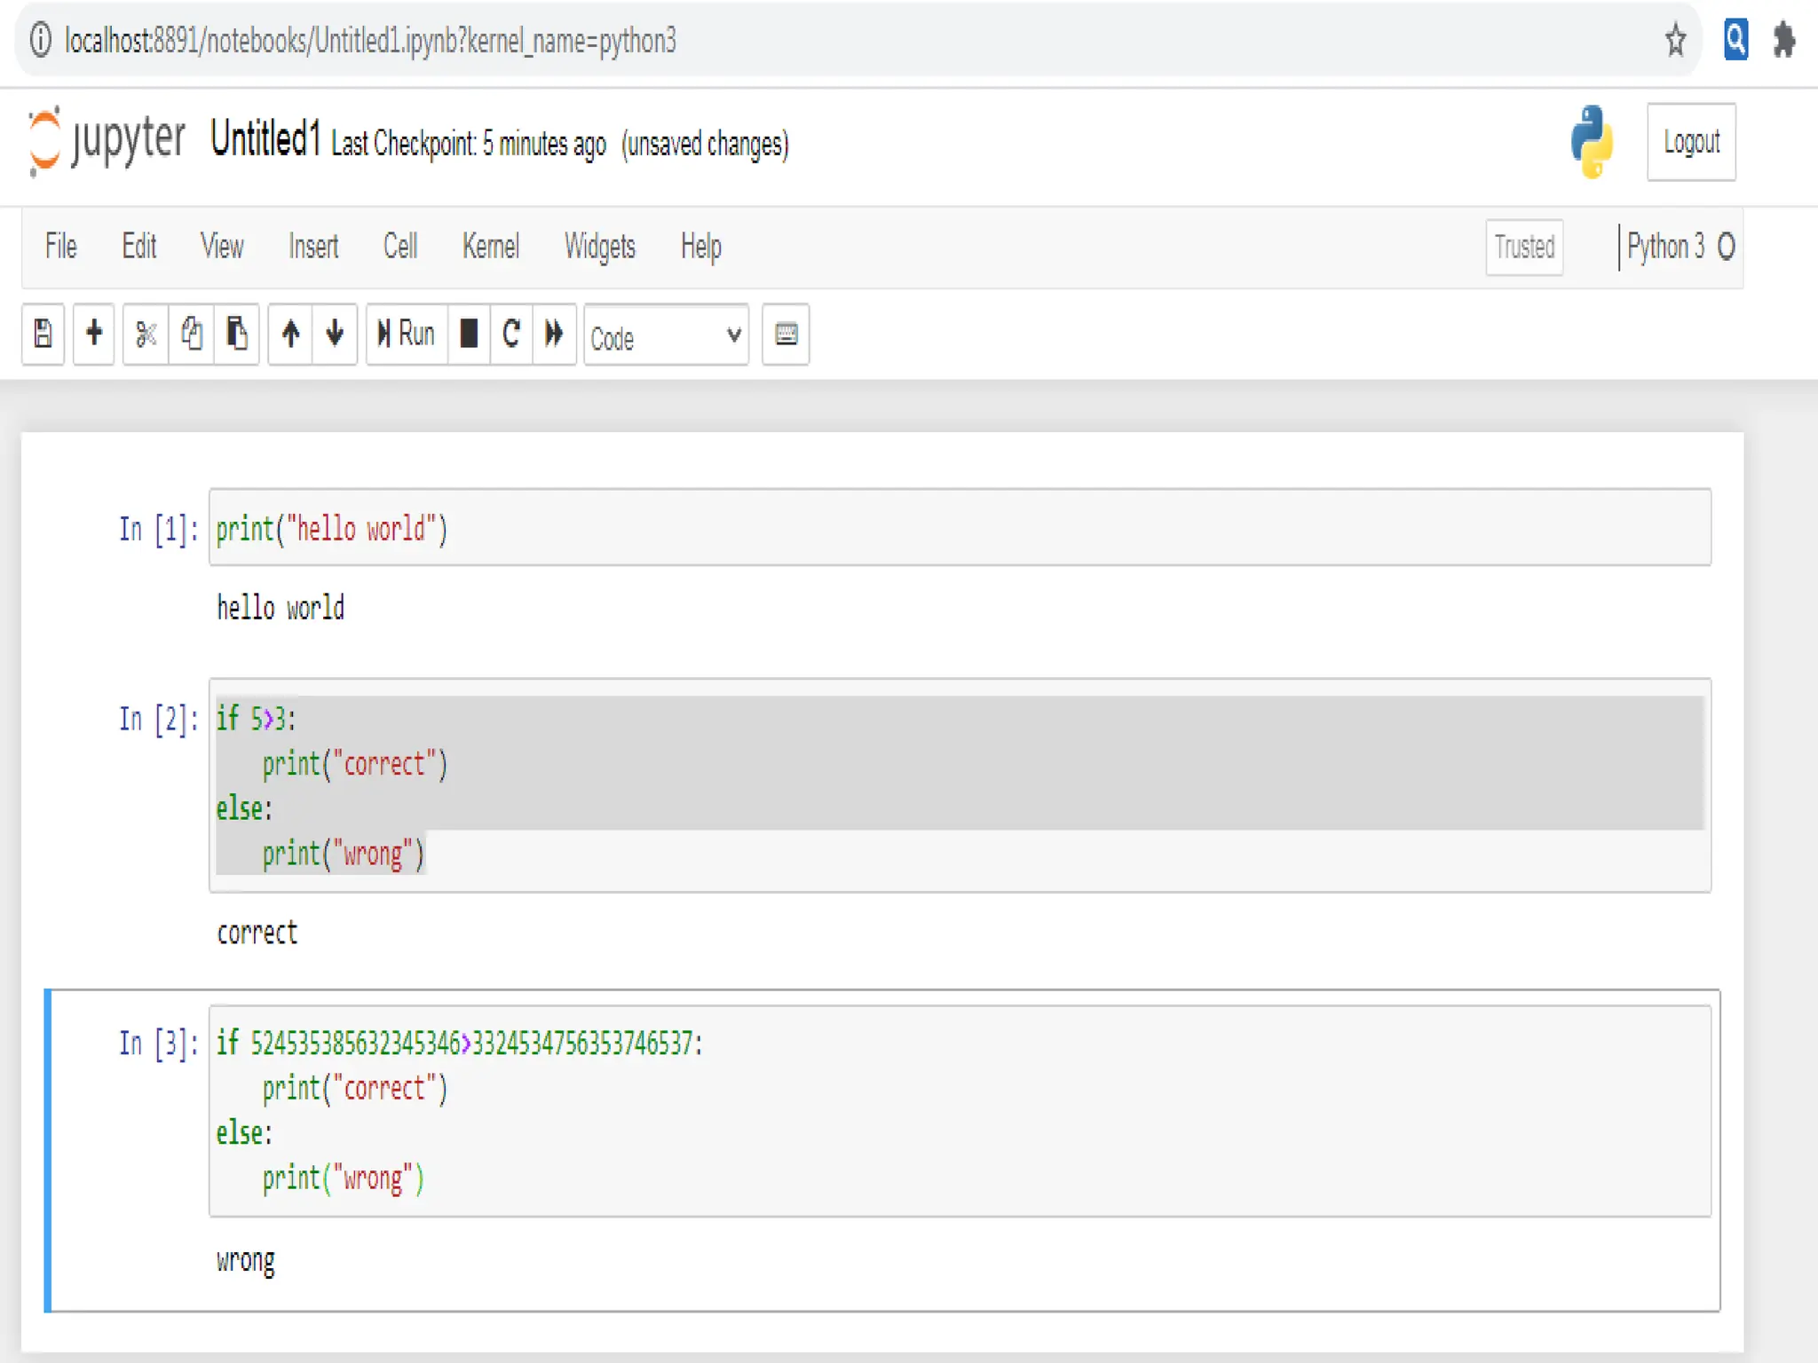
Task: Move selected cell down arrow
Action: click(335, 335)
